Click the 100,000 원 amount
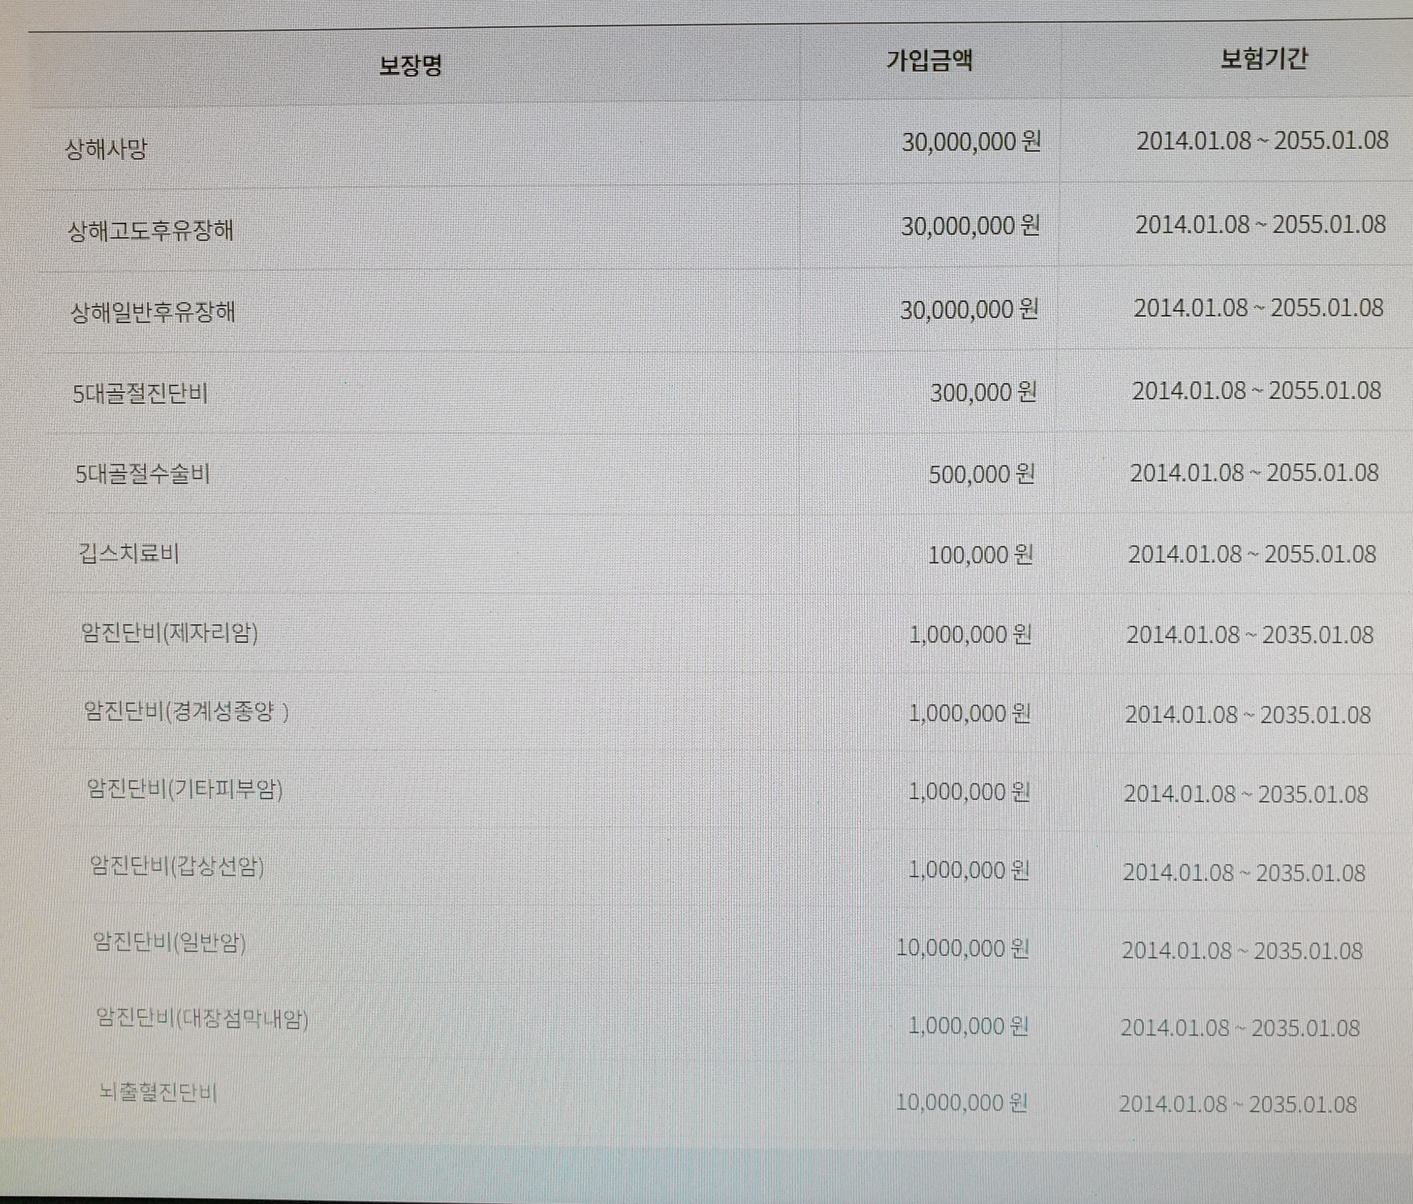1413x1204 pixels. (980, 555)
